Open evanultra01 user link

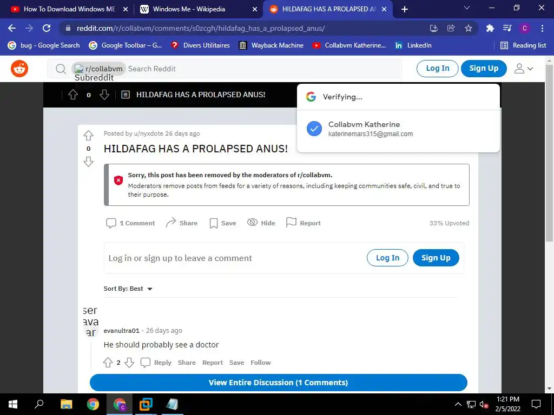tap(122, 331)
